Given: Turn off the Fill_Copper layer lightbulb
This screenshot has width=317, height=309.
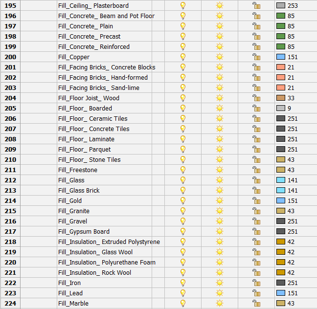Looking at the screenshot, I should tap(183, 57).
